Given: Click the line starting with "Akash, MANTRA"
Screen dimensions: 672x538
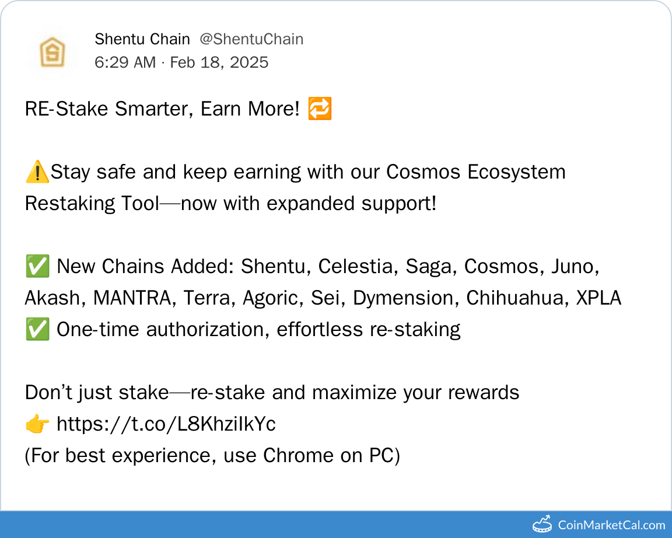Looking at the screenshot, I should [x=323, y=298].
